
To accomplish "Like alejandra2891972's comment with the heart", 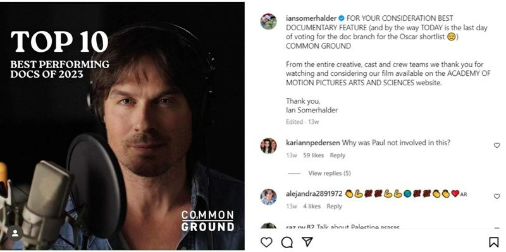I will click(x=497, y=196).
